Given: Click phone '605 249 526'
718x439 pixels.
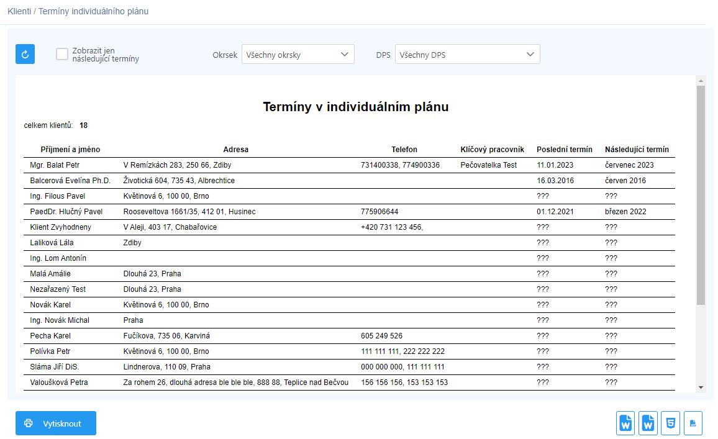Looking at the screenshot, I should (x=381, y=336).
